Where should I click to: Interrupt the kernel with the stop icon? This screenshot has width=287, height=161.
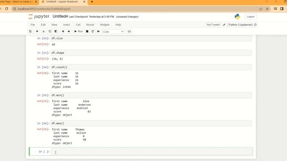point(87,31)
